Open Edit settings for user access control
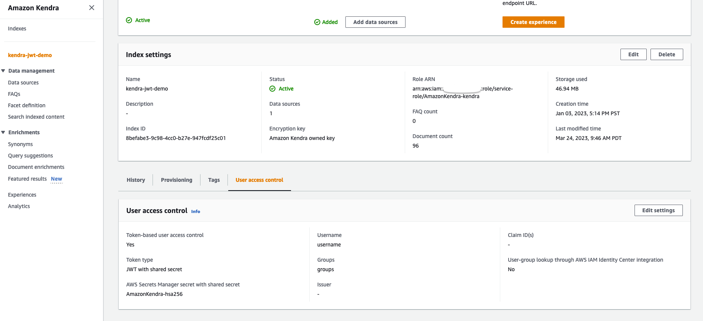The width and height of the screenshot is (703, 321). pos(658,210)
